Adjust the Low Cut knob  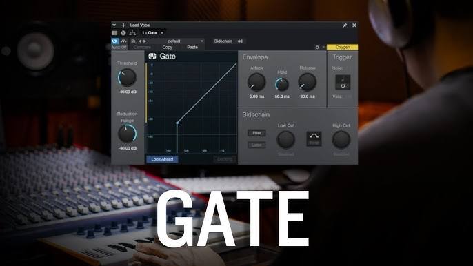pyautogui.click(x=285, y=140)
